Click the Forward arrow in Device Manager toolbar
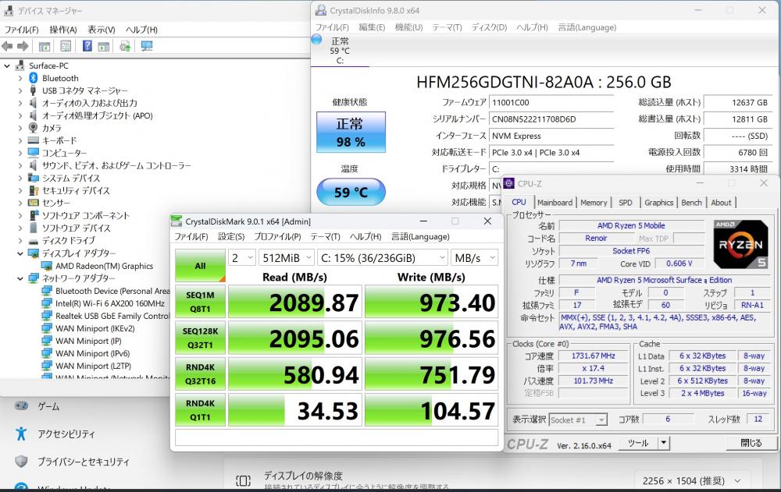Screen dimensions: 781x492 pyautogui.click(x=23, y=46)
